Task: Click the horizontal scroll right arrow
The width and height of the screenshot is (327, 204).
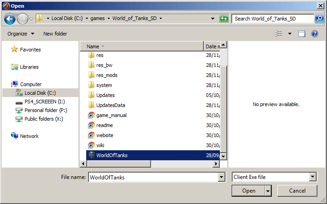Action: tap(216, 164)
